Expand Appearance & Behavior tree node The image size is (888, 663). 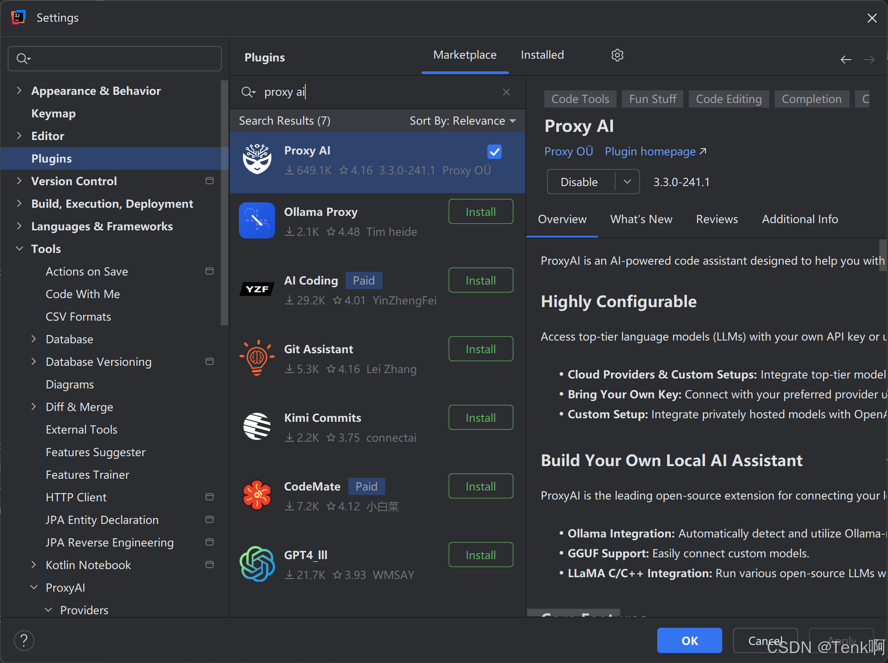(x=19, y=90)
